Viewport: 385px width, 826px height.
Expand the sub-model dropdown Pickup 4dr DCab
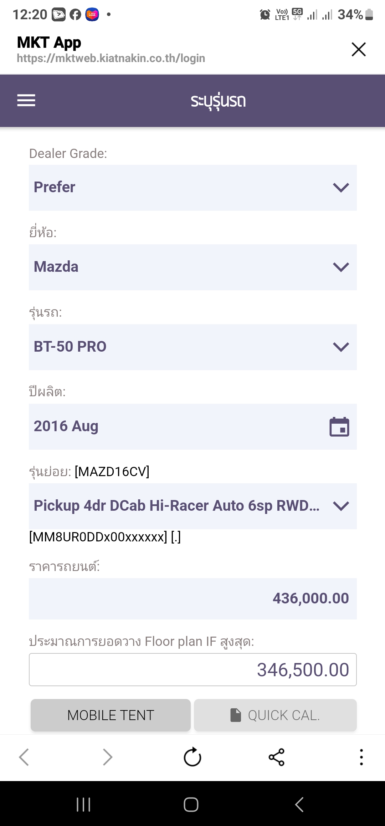(x=192, y=506)
